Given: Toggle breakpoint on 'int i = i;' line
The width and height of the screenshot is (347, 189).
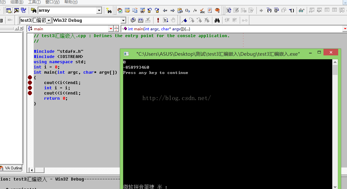Looking at the screenshot, I should click(x=30, y=88).
